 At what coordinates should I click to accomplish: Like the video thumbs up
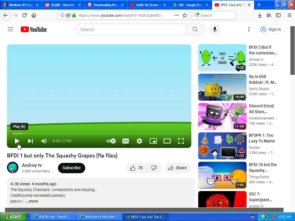[x=136, y=168]
